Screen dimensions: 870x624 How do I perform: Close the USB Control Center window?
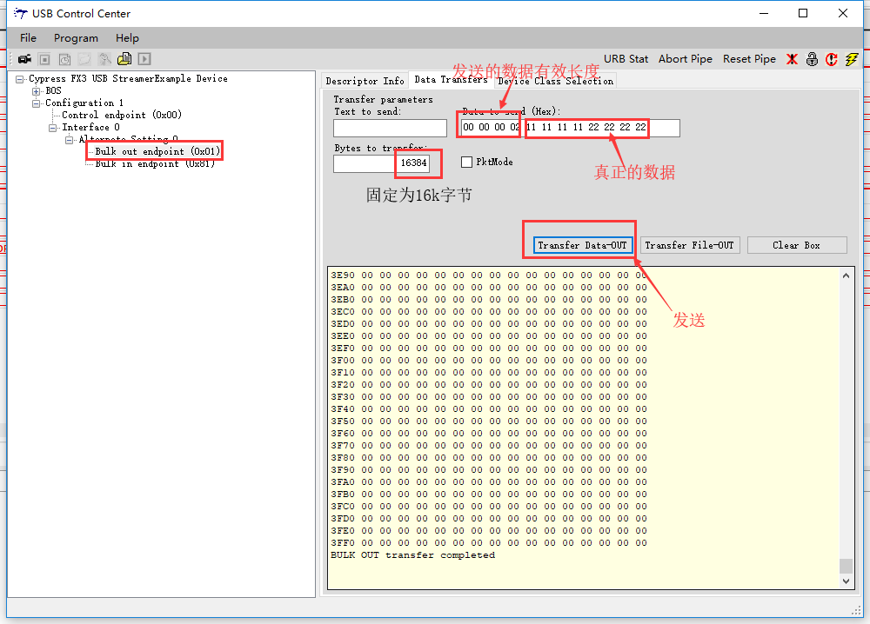(843, 13)
